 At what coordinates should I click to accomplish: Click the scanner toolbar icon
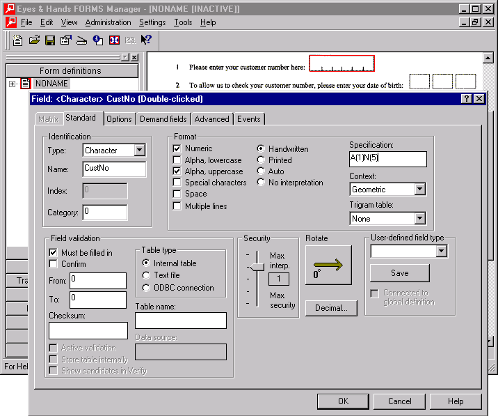pos(81,40)
